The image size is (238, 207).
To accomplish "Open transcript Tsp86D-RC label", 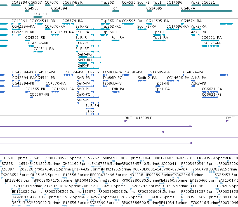I will click(x=111, y=27).
